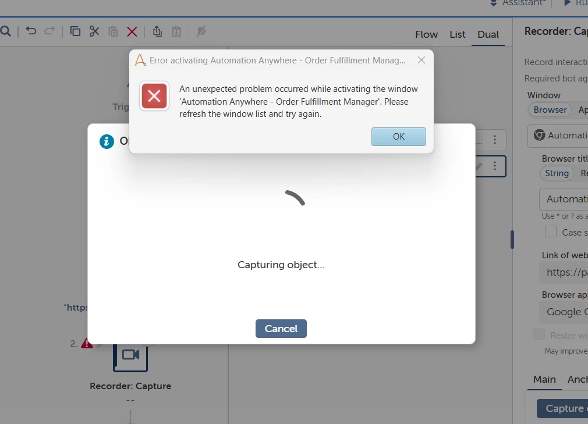Switch to List view
Screen dimensions: 588x424
(x=458, y=34)
